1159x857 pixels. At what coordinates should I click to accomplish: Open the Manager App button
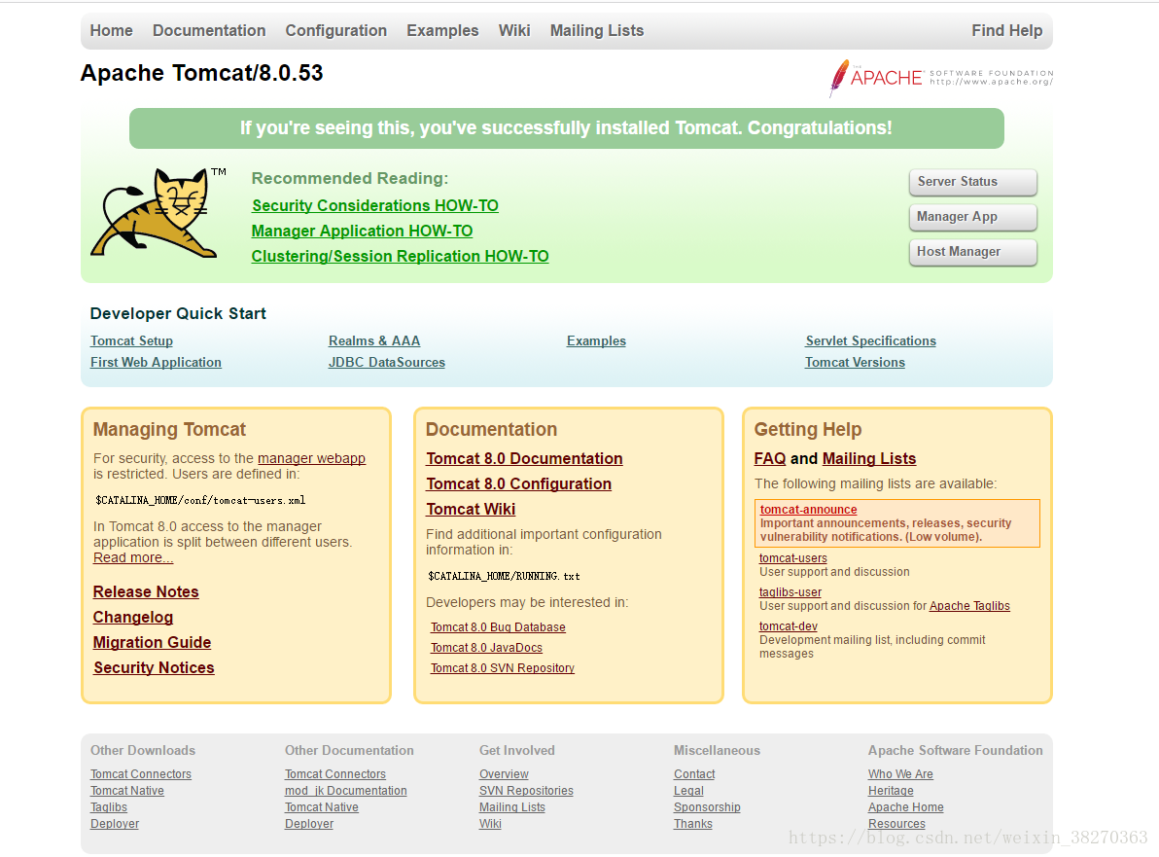click(x=972, y=217)
